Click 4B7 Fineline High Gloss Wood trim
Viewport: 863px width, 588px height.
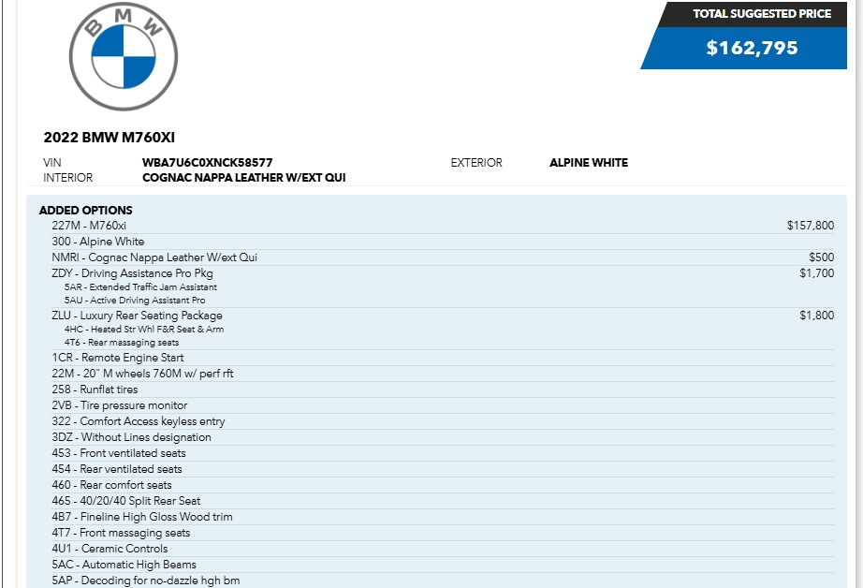[x=142, y=517]
